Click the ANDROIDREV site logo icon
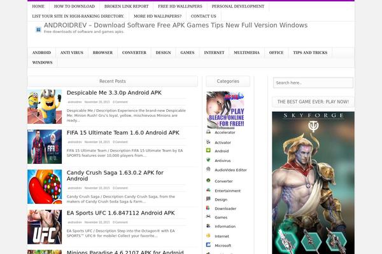 (38, 30)
